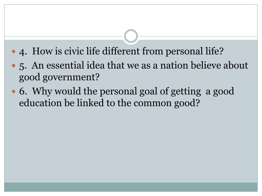
Task: Click the words 'common good?'
Action: click(x=167, y=103)
